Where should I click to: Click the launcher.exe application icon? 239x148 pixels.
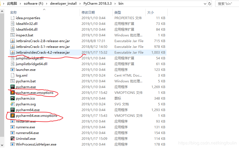(13, 70)
